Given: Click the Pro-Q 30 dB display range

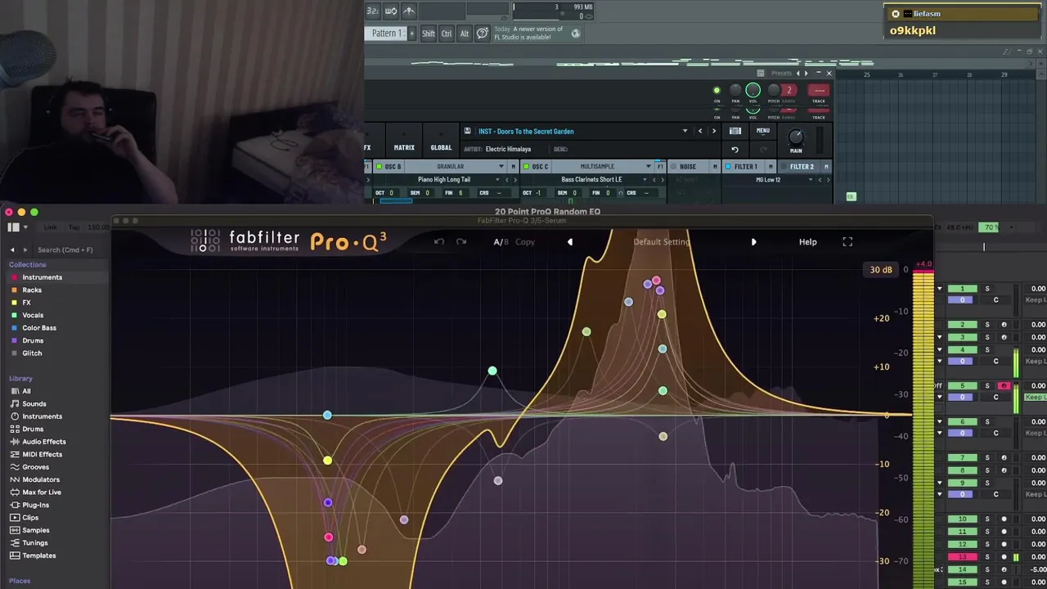Looking at the screenshot, I should [x=881, y=270].
